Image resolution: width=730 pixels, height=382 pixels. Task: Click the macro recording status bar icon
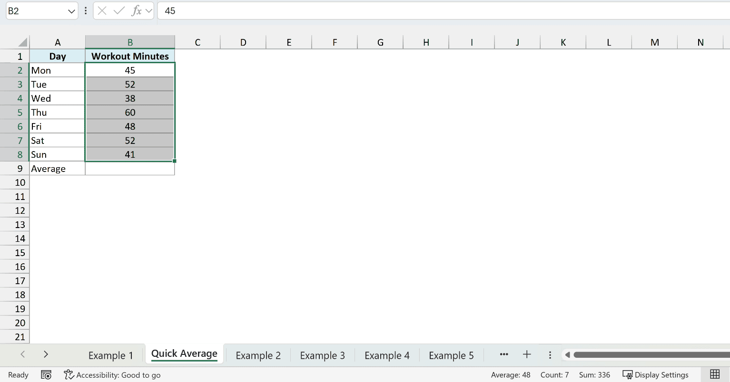[46, 375]
